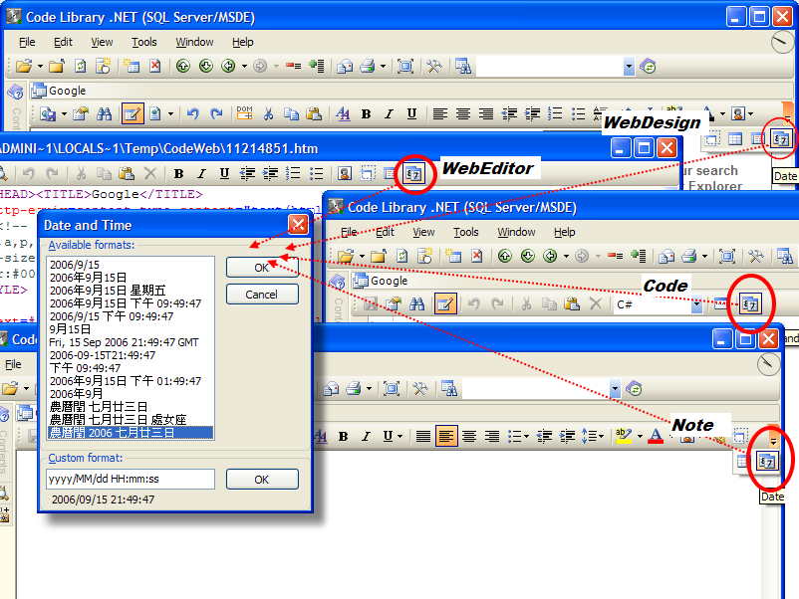Open the Edit menu in the C# code window
799x599 pixels.
click(x=385, y=232)
